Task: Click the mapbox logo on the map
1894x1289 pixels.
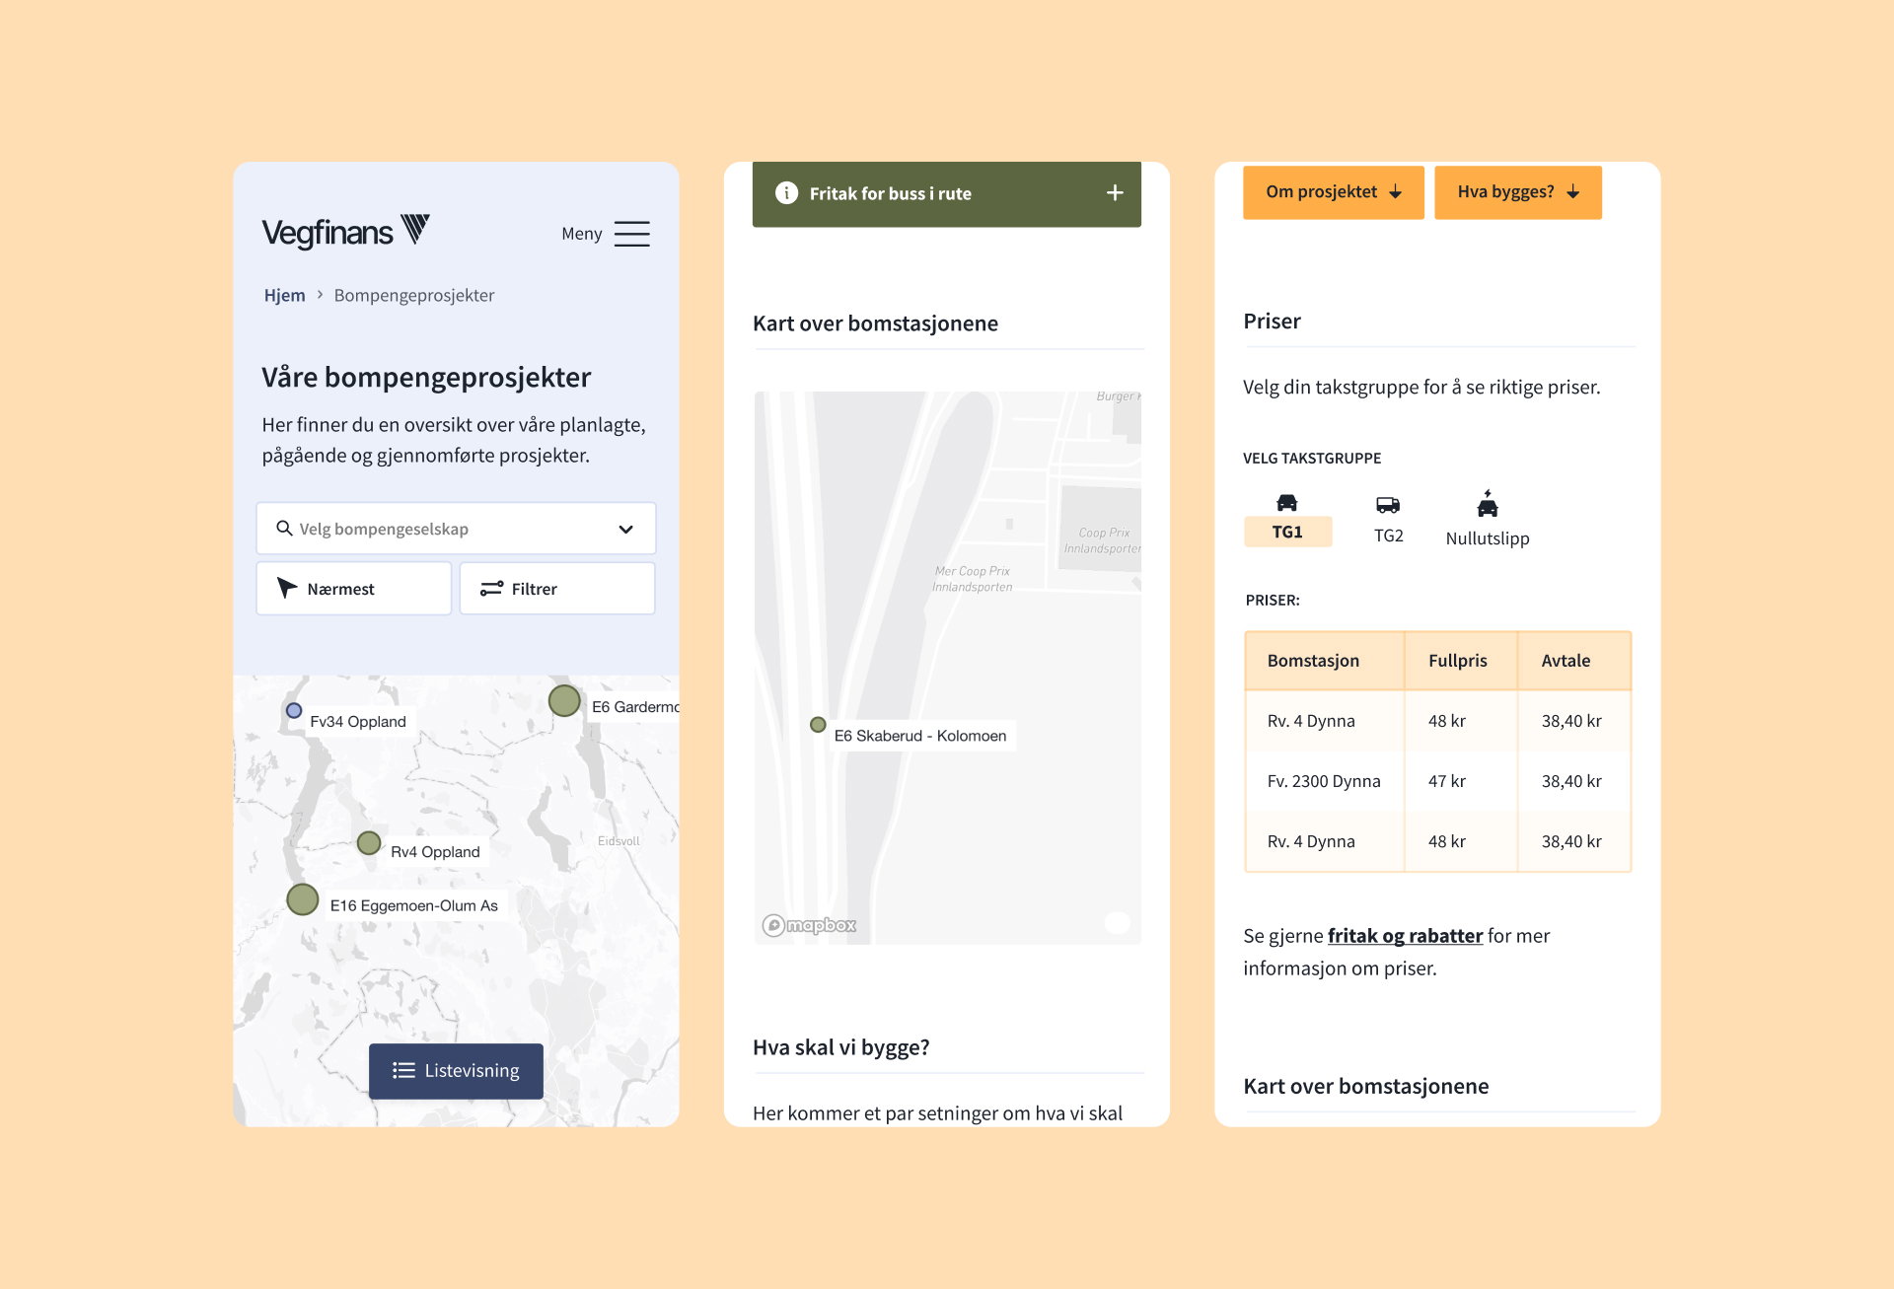Action: [809, 925]
